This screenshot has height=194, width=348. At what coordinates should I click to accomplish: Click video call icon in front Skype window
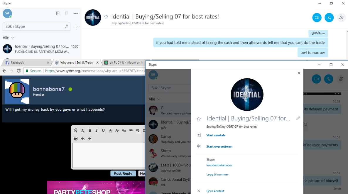(x=316, y=79)
